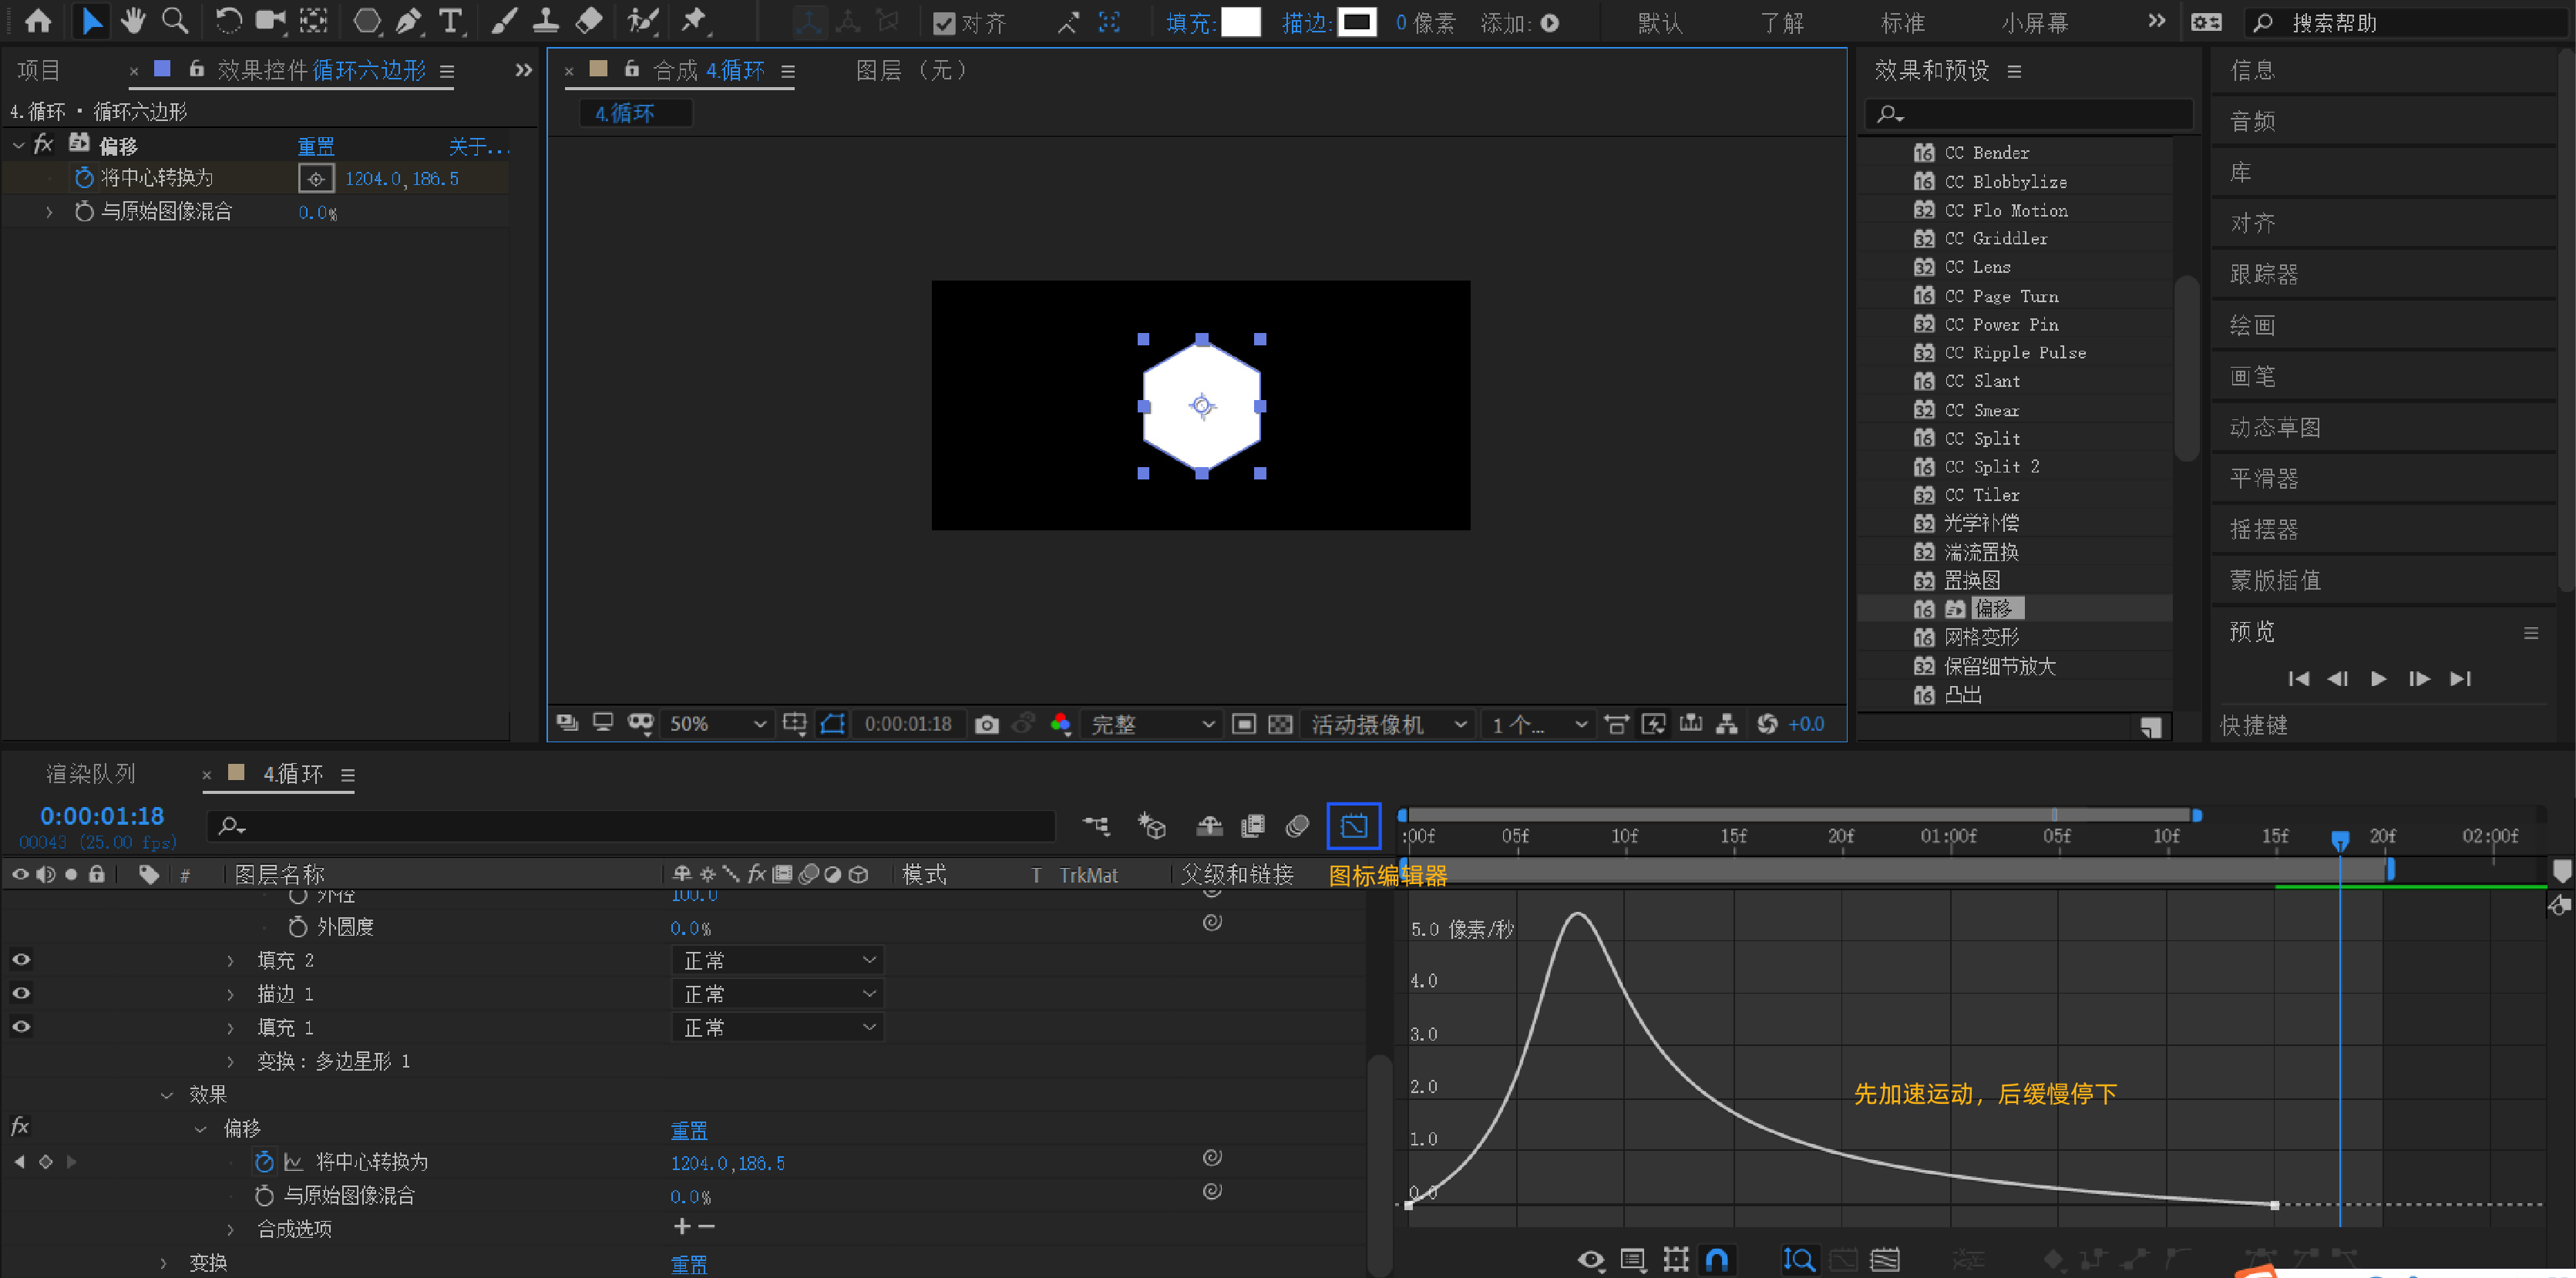Toggle the 偏移 effect fx in Effect Controls
The height and width of the screenshot is (1278, 2576).
click(43, 145)
